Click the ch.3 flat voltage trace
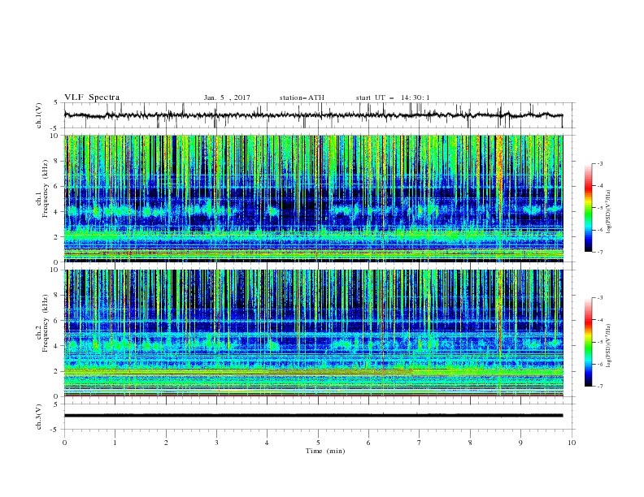 pyautogui.click(x=313, y=416)
